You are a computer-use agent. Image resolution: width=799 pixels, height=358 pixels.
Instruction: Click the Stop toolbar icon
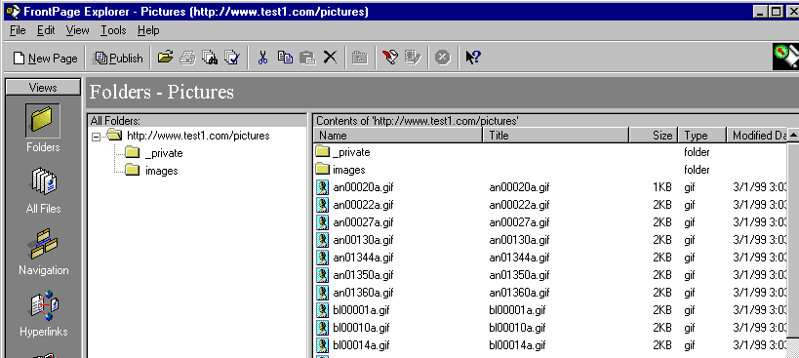[x=442, y=58]
